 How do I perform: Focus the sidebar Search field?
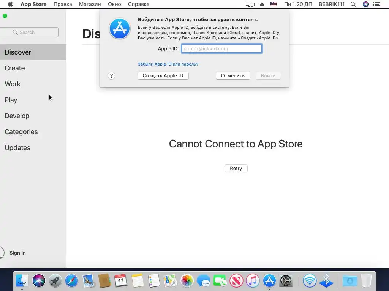29,33
